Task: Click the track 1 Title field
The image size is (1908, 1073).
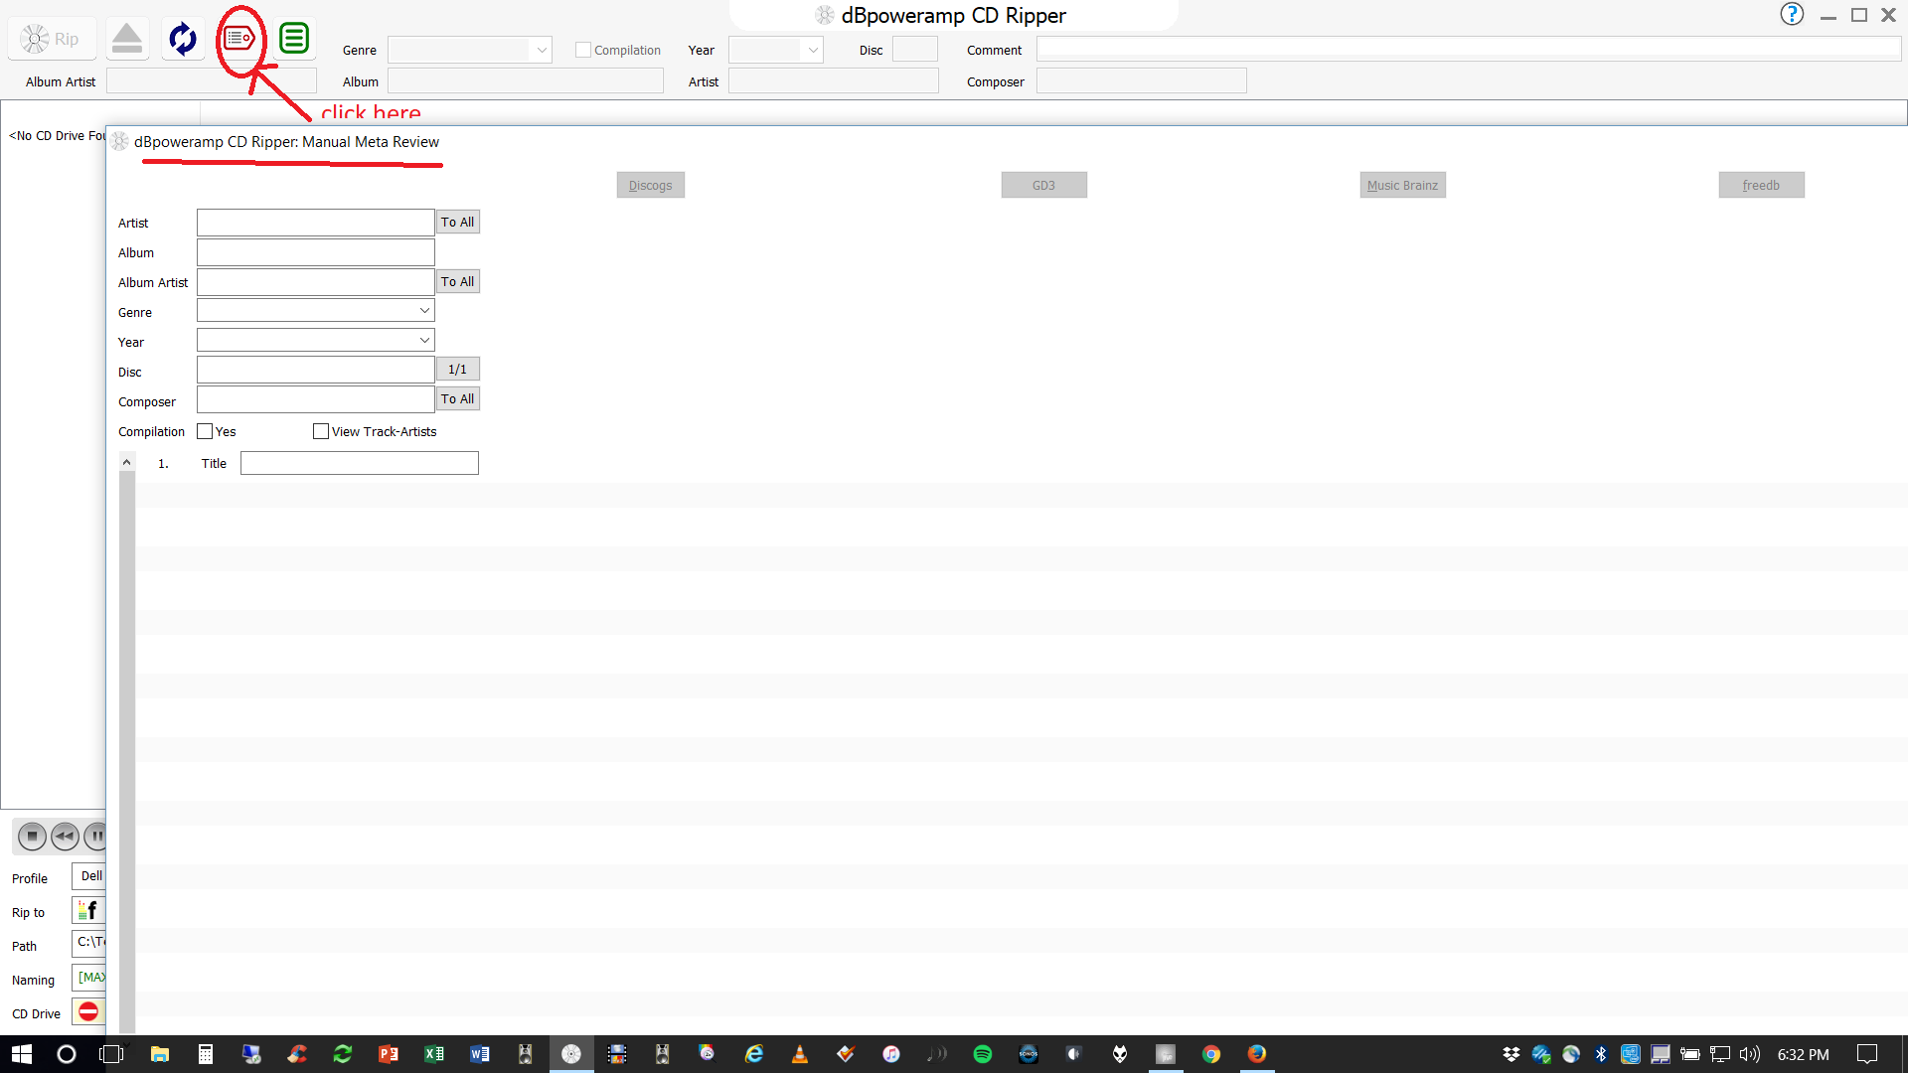Action: click(359, 463)
